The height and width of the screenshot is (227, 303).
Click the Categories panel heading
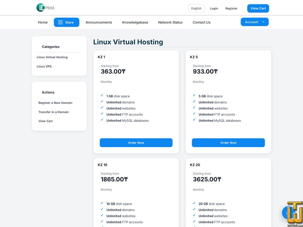(51, 47)
